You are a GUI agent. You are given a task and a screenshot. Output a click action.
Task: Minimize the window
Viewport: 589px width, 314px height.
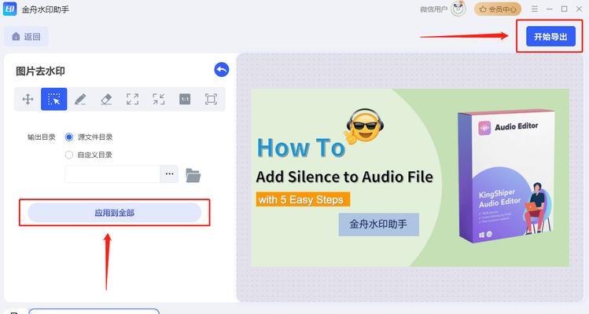click(550, 9)
